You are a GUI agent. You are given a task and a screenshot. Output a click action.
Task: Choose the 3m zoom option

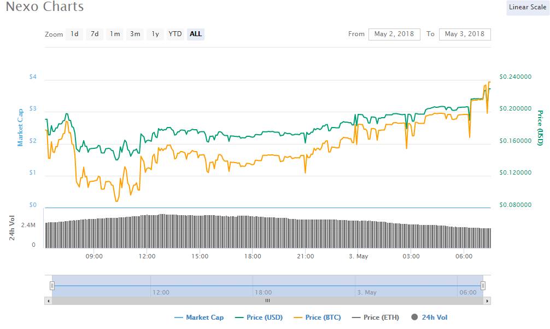click(x=135, y=34)
